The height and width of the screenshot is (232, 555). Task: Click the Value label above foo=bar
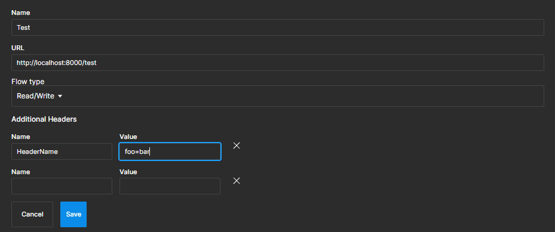click(x=128, y=137)
